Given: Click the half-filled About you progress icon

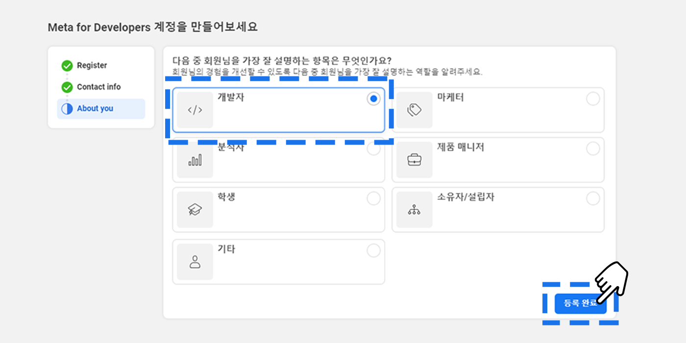Looking at the screenshot, I should click(x=67, y=109).
